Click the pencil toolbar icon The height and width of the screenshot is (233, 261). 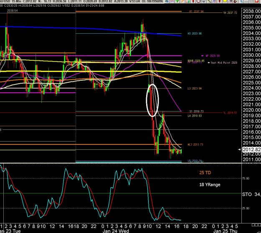click(182, 1)
